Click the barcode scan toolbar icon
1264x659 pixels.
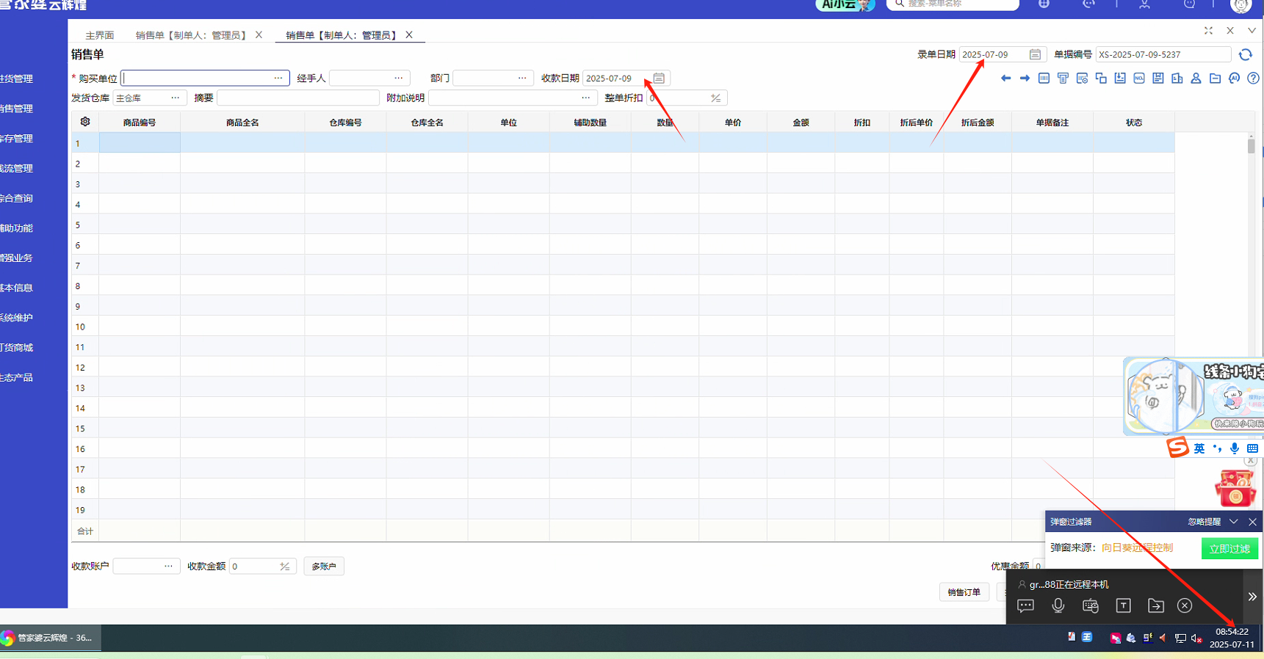point(1044,79)
